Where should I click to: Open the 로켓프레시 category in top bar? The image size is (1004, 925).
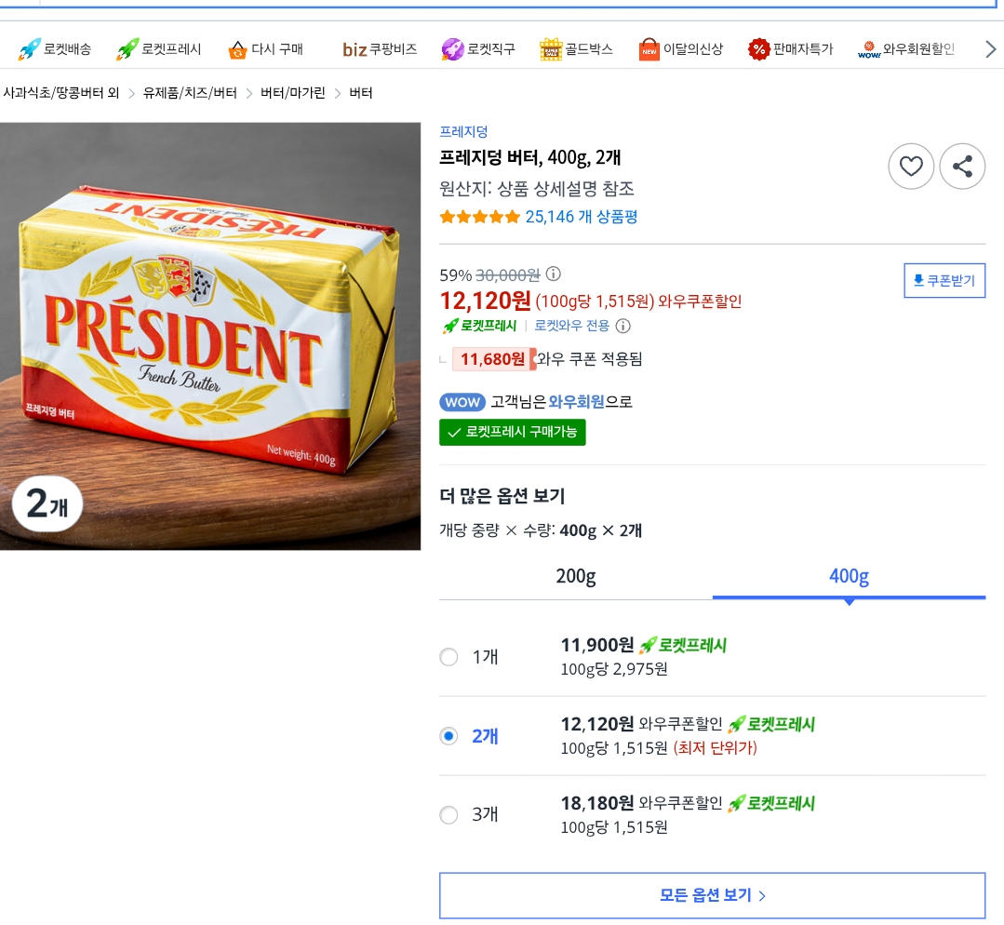159,49
